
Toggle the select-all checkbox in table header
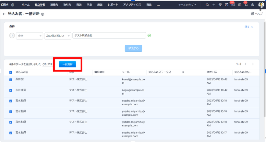pos(11,72)
